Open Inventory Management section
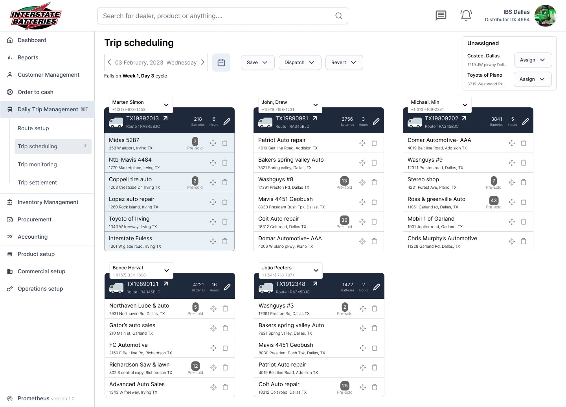 coord(47,202)
